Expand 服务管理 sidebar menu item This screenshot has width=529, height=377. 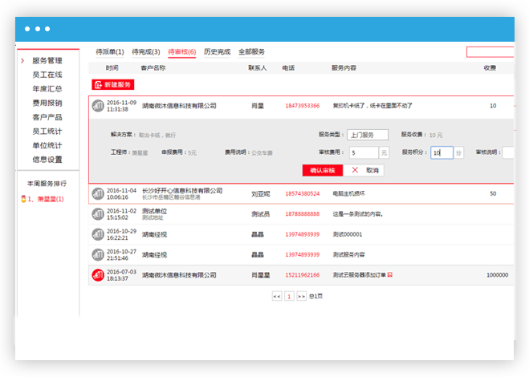(47, 60)
